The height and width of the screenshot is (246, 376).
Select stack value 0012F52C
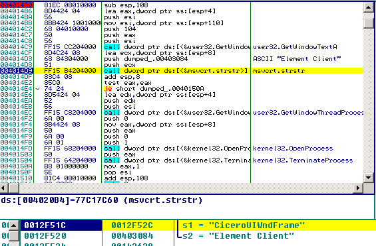pyautogui.click(x=132, y=225)
